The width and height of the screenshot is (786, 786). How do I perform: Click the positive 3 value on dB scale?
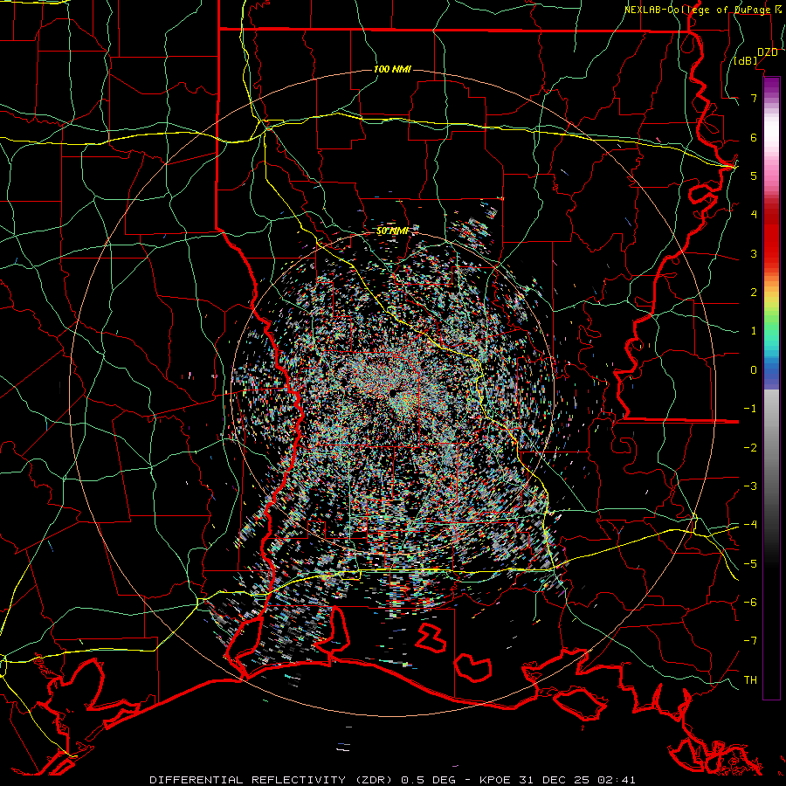coord(754,253)
